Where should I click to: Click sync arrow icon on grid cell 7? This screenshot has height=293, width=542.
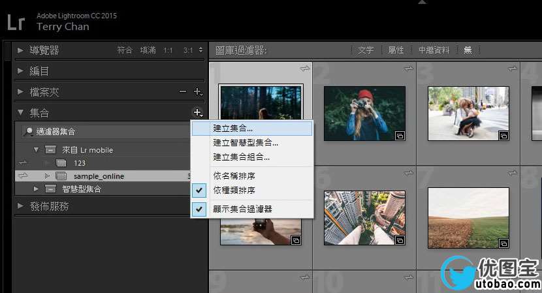[x=512, y=173]
